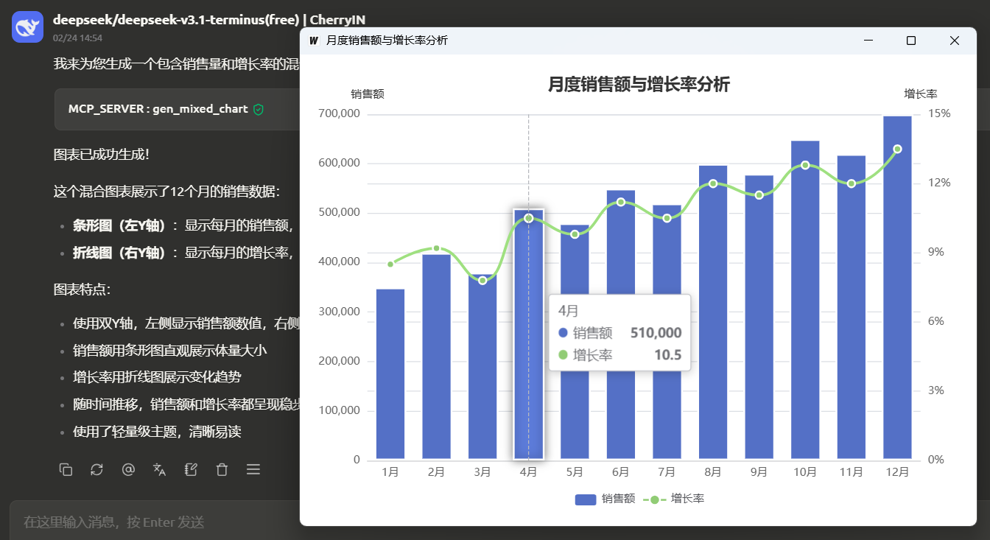Click the bullet 增长率用折线图展示变化趋势
Image resolution: width=990 pixels, height=540 pixels.
[x=157, y=377]
